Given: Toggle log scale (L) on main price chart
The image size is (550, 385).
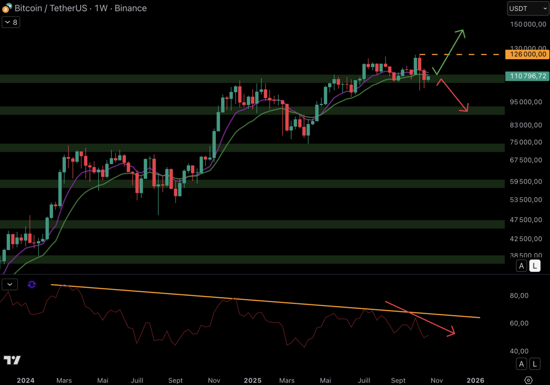Looking at the screenshot, I should click(535, 266).
